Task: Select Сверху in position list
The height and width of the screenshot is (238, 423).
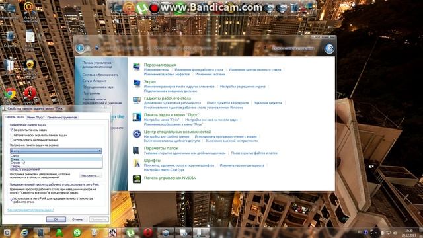Action: tap(56, 166)
